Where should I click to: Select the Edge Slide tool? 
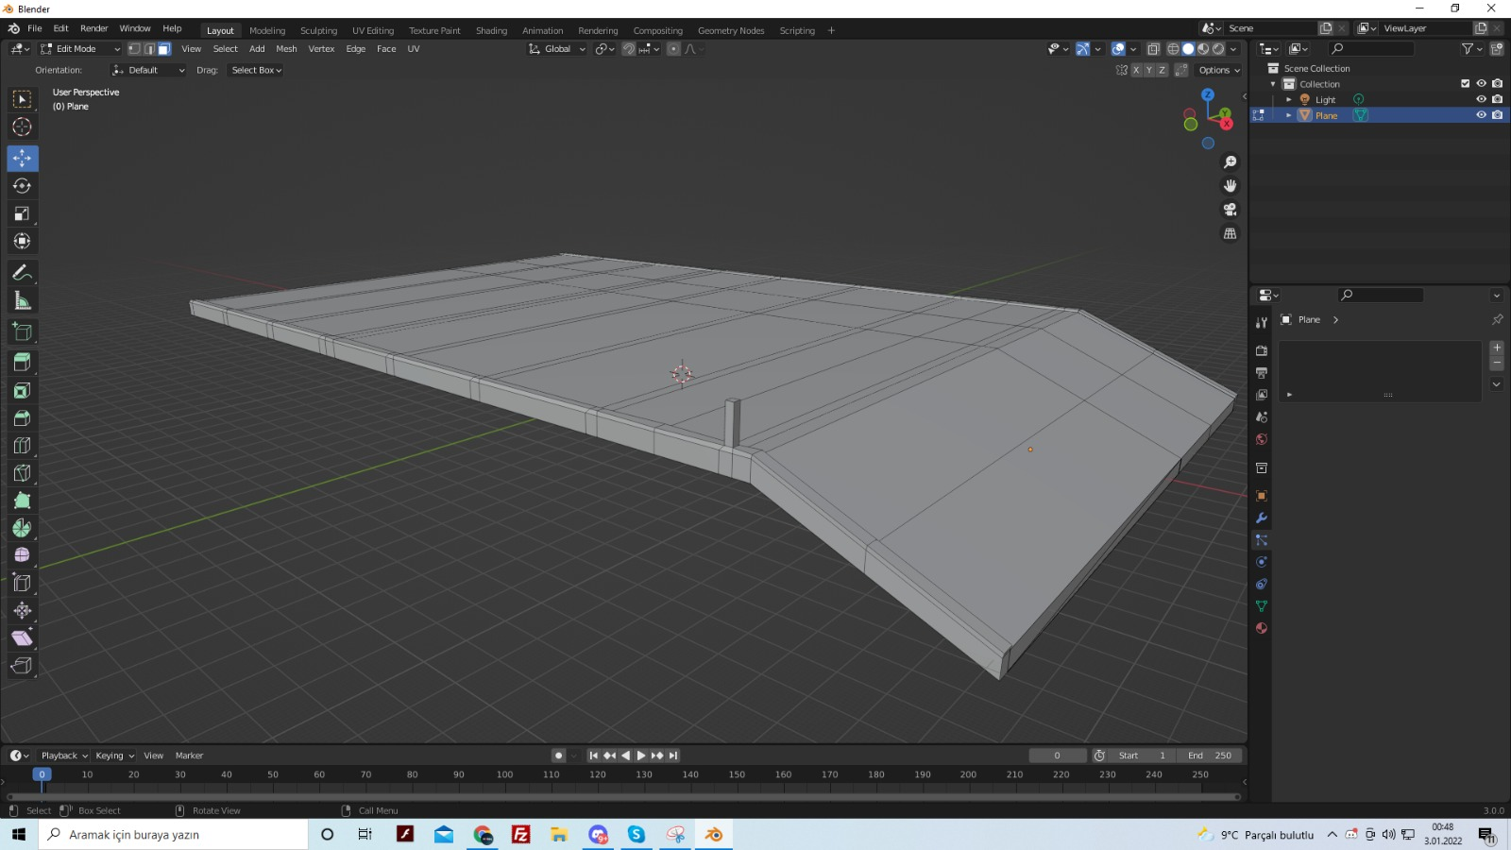pos(22,583)
